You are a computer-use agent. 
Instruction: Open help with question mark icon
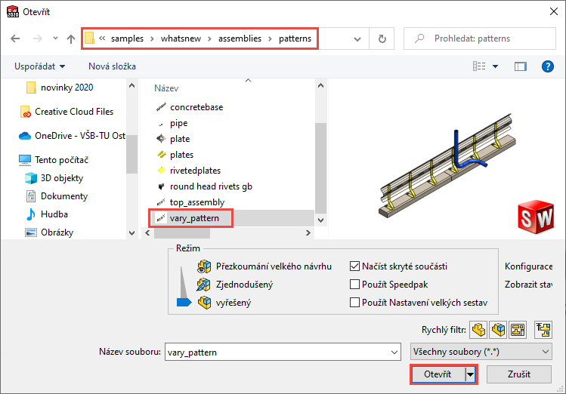[x=548, y=66]
